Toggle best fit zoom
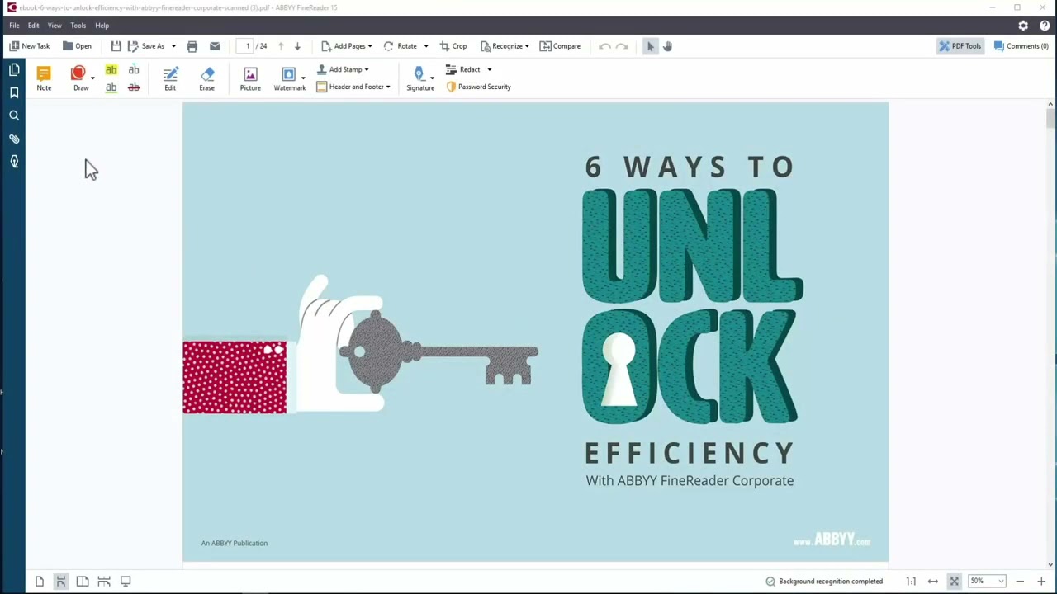This screenshot has height=594, width=1057. [954, 582]
